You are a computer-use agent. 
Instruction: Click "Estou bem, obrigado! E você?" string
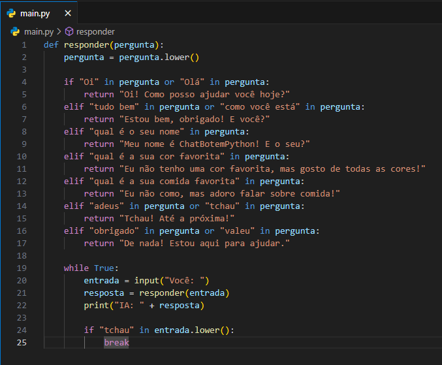(195, 119)
